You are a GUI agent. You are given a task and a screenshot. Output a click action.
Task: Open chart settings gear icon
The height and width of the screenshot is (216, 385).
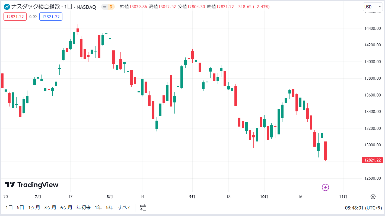[x=373, y=197]
